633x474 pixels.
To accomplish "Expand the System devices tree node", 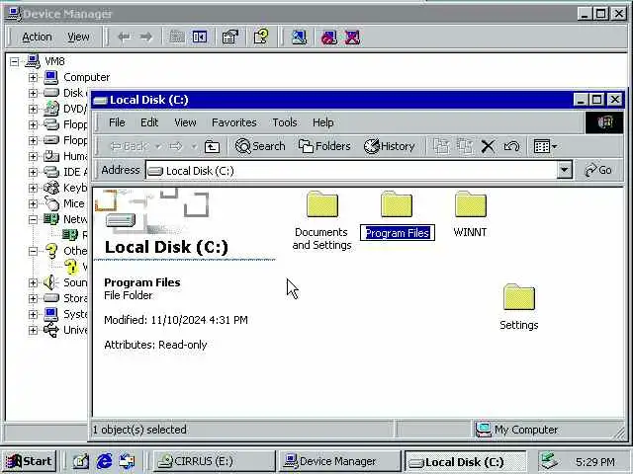I will coord(33,314).
